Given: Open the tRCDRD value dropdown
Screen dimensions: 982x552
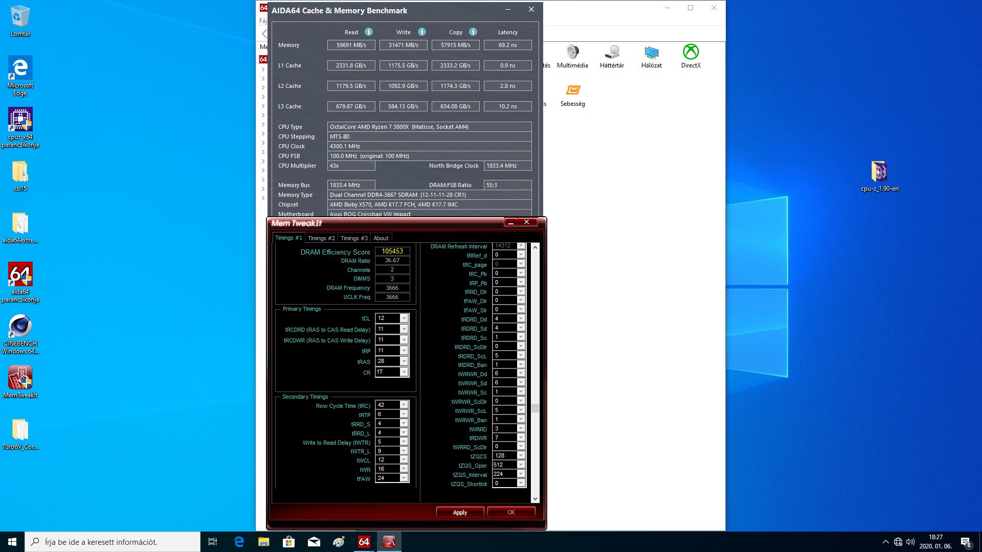Looking at the screenshot, I should coord(404,329).
